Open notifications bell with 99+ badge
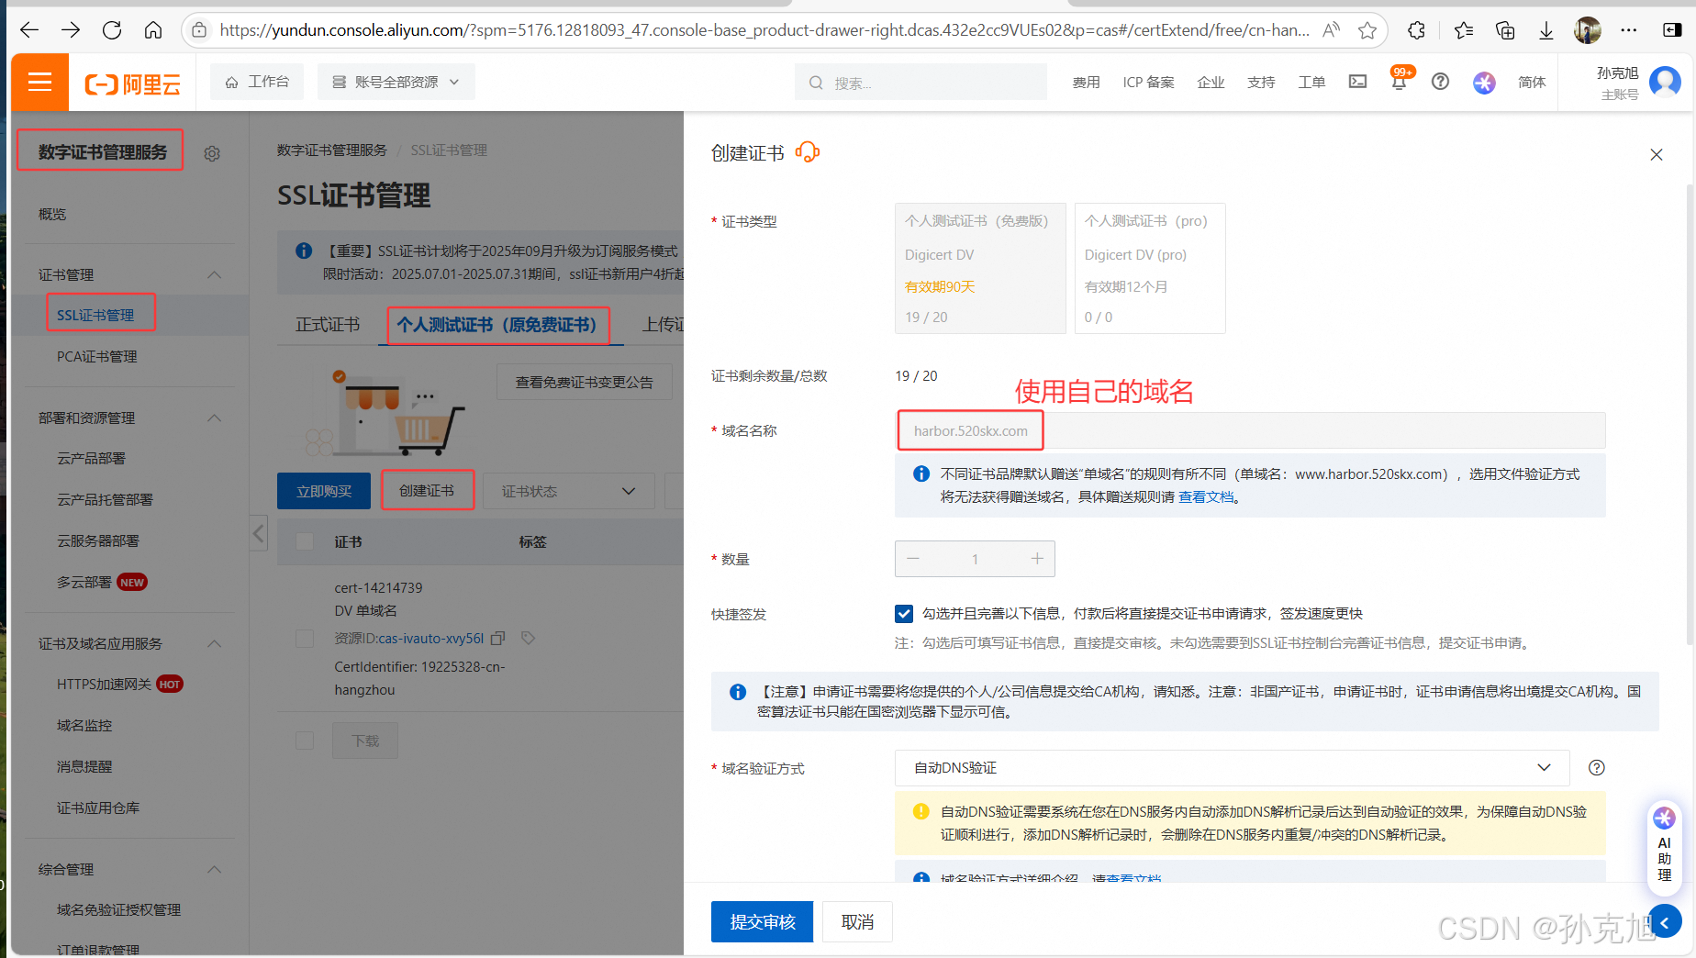The height and width of the screenshot is (958, 1696). pos(1399,81)
